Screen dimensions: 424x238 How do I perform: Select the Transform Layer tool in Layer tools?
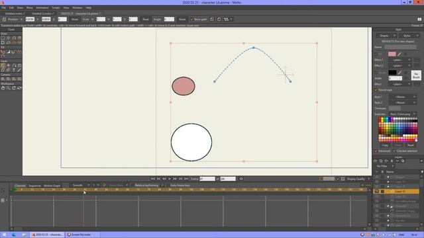tap(3, 65)
